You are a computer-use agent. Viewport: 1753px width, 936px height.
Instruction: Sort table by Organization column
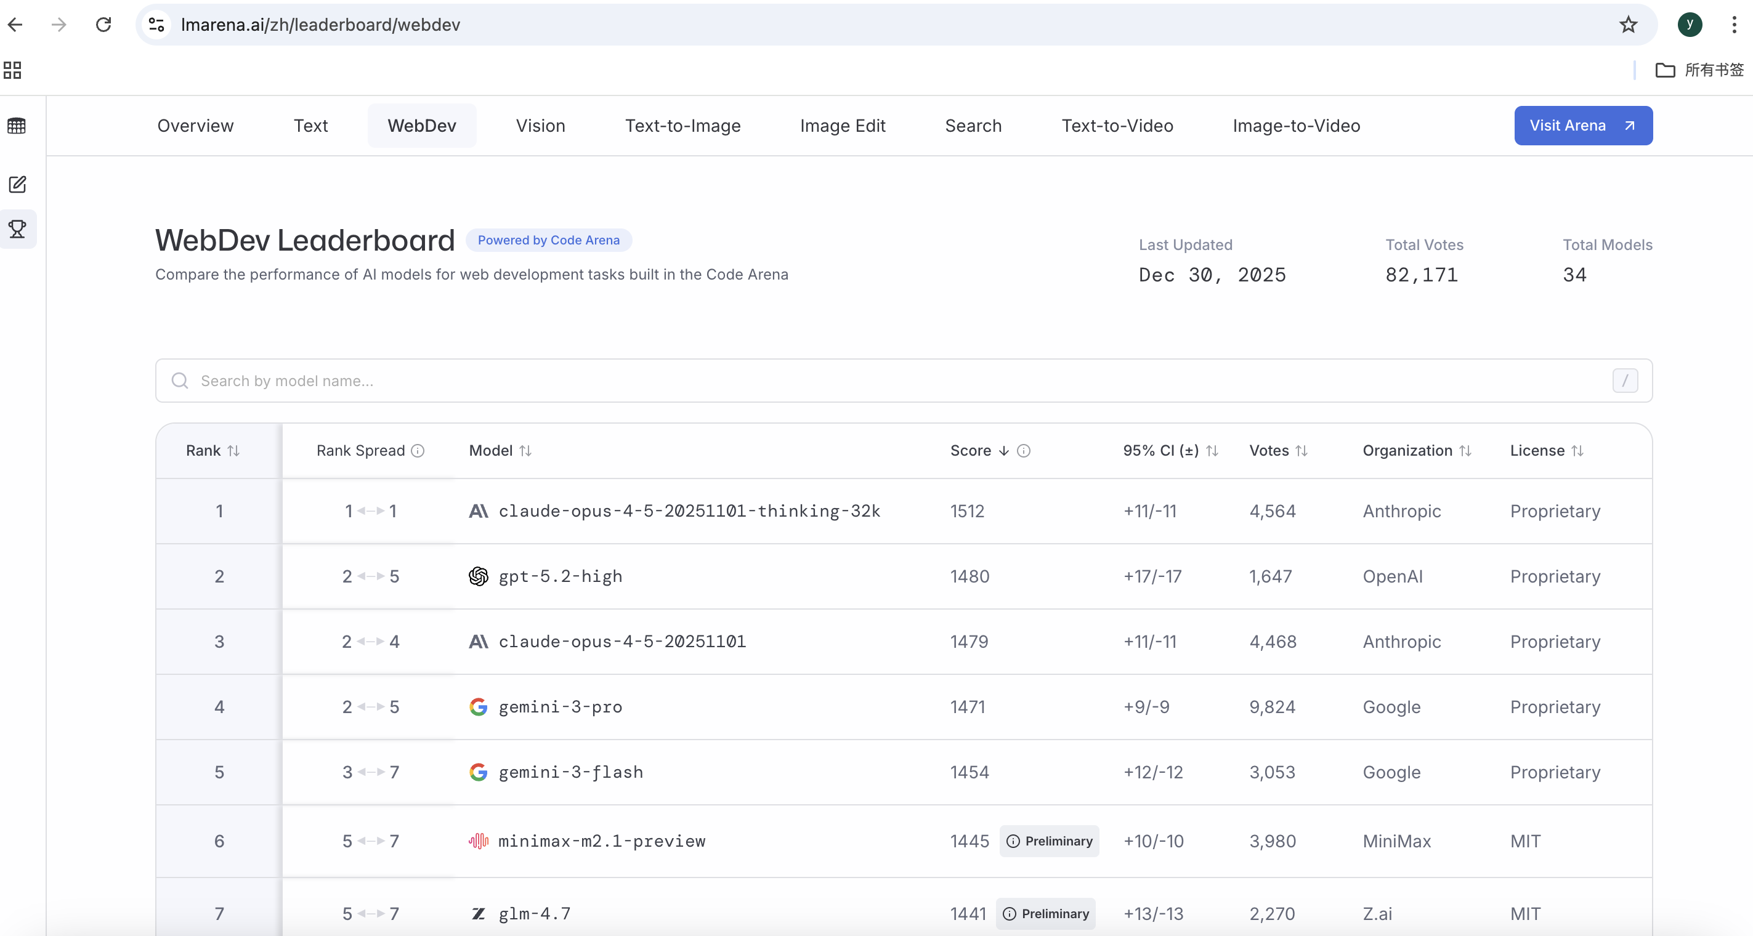coord(1465,450)
